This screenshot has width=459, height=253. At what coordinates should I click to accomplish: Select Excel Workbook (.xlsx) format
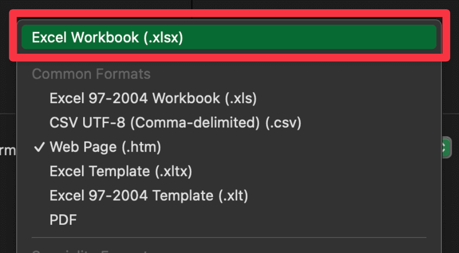click(229, 37)
